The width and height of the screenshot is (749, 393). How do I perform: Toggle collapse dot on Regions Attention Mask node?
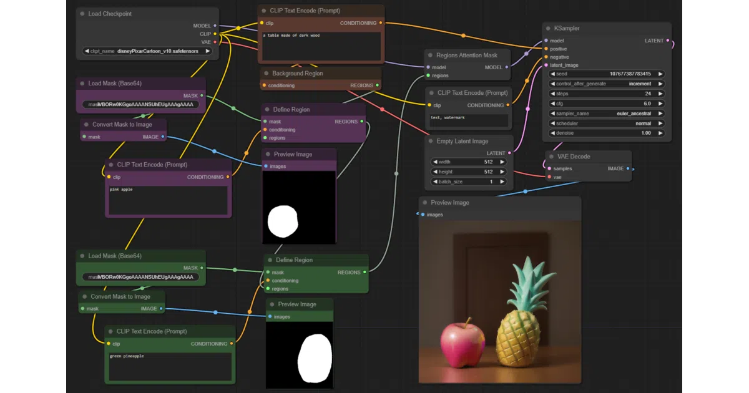(x=430, y=56)
